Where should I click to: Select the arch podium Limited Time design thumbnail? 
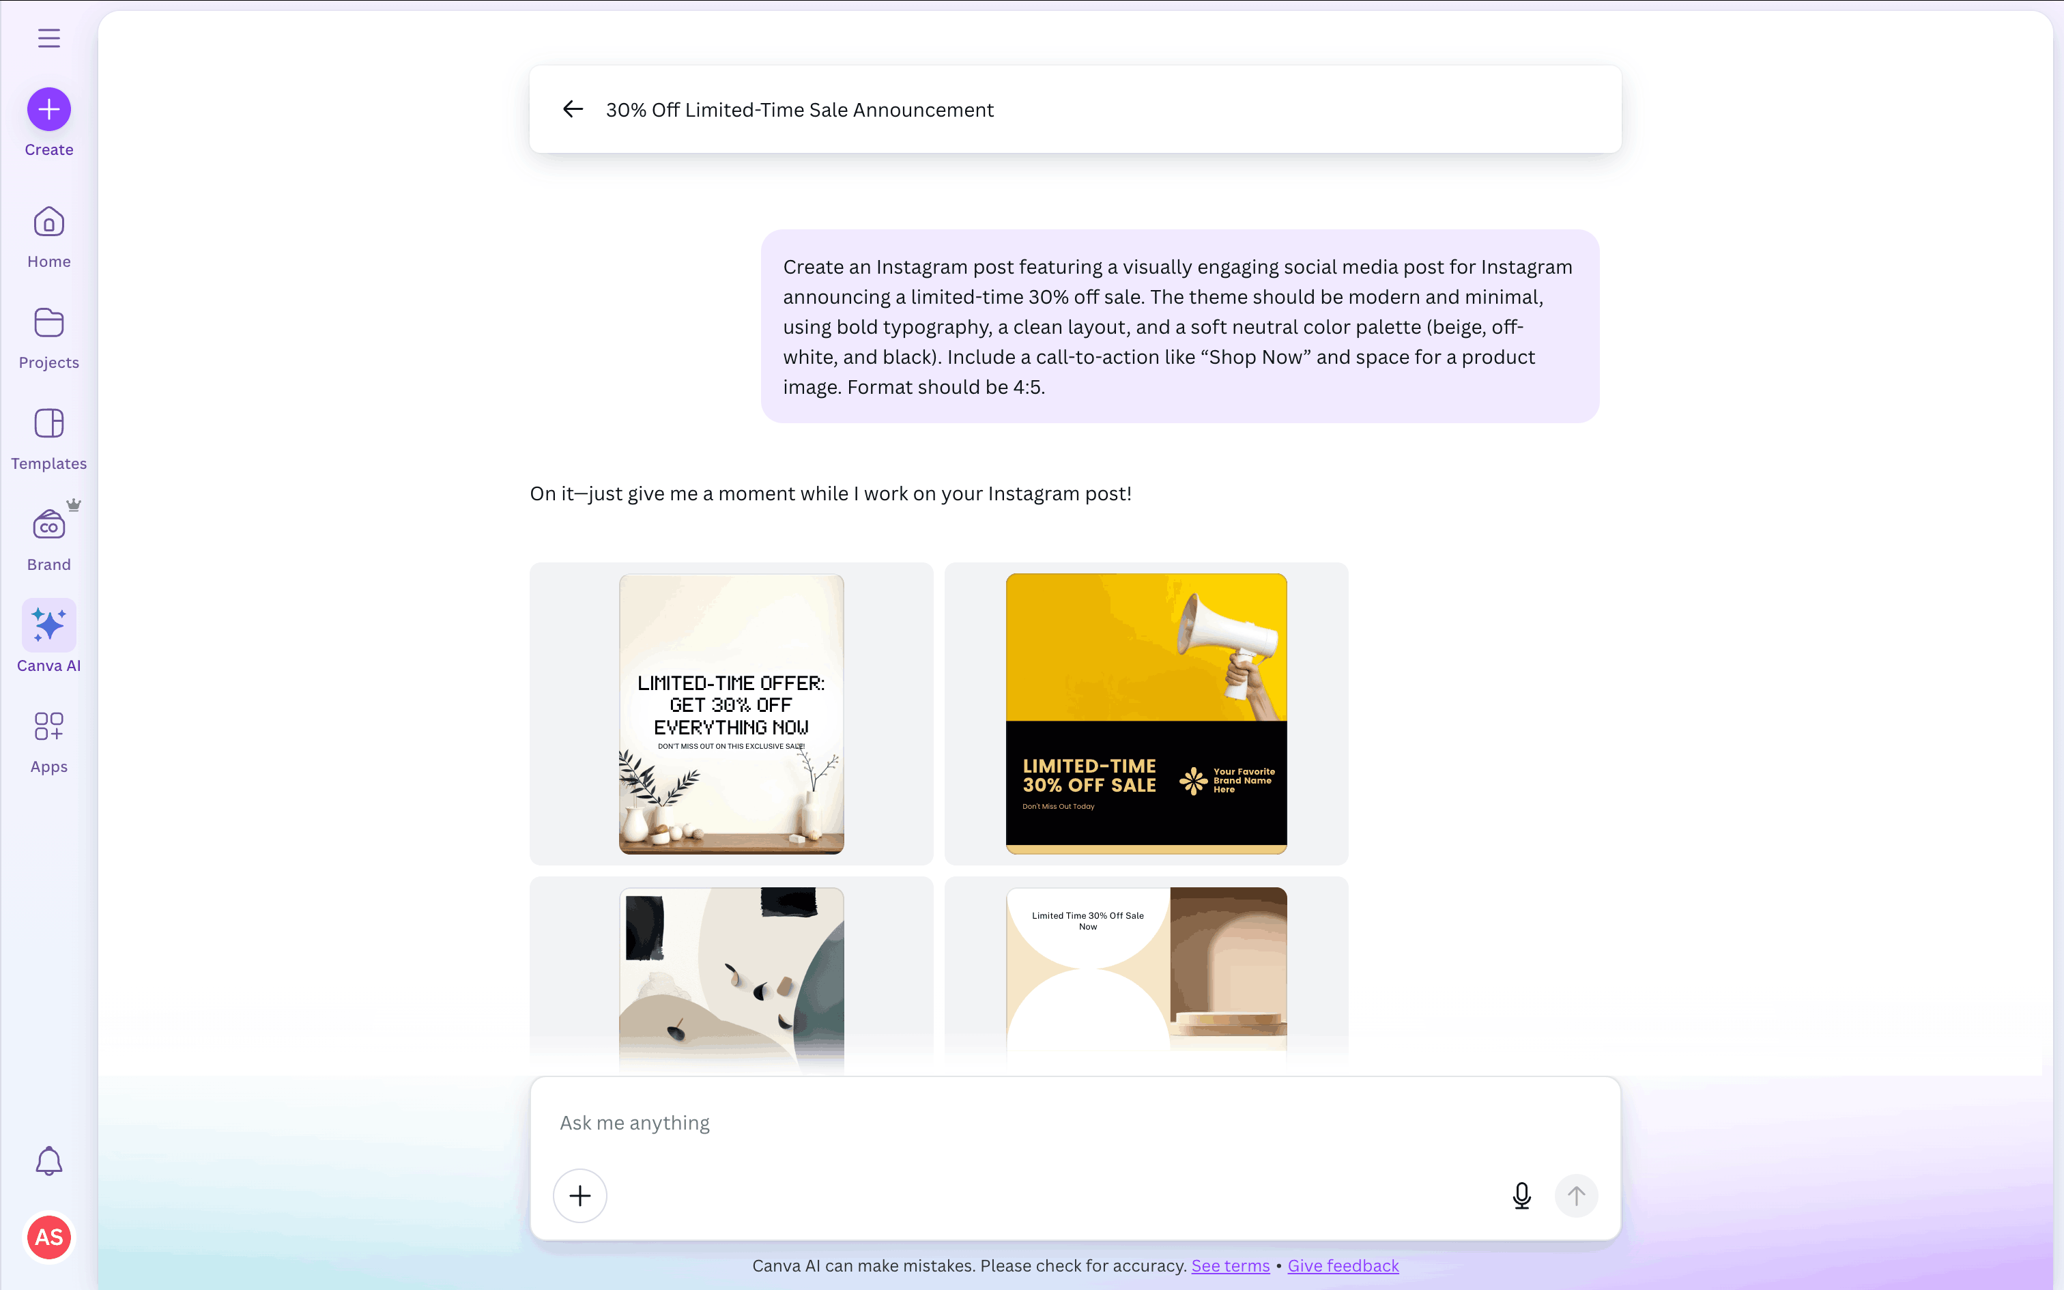pyautogui.click(x=1145, y=973)
